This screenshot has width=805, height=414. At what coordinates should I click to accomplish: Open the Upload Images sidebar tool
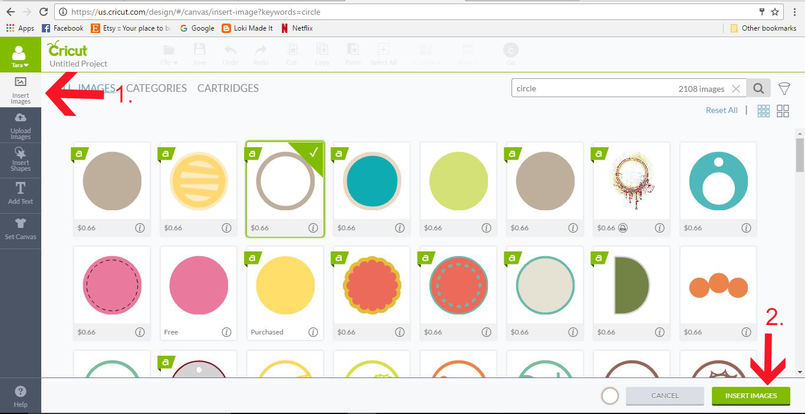pos(21,125)
